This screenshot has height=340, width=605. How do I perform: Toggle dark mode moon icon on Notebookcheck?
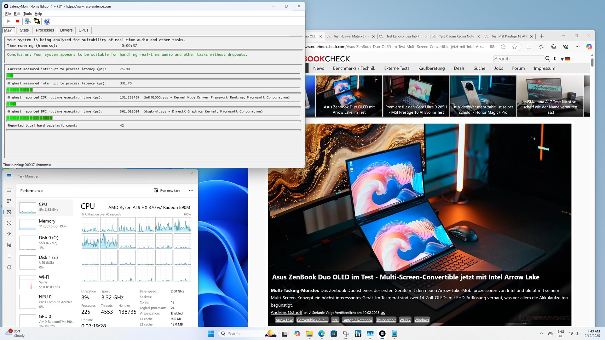pyautogui.click(x=555, y=59)
